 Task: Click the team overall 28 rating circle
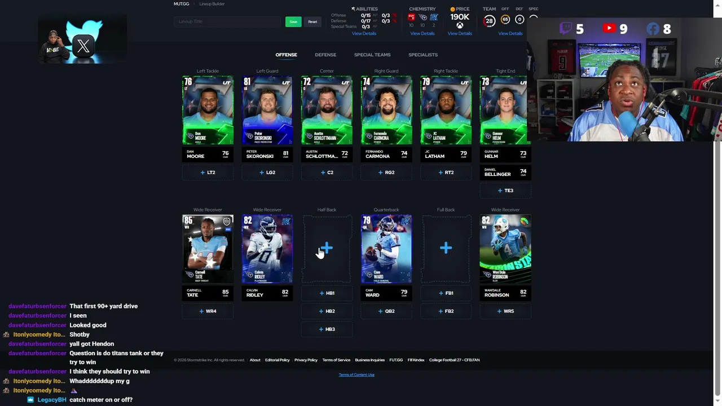coord(489,20)
